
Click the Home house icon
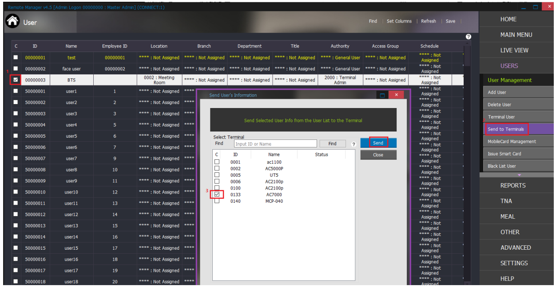coord(12,21)
